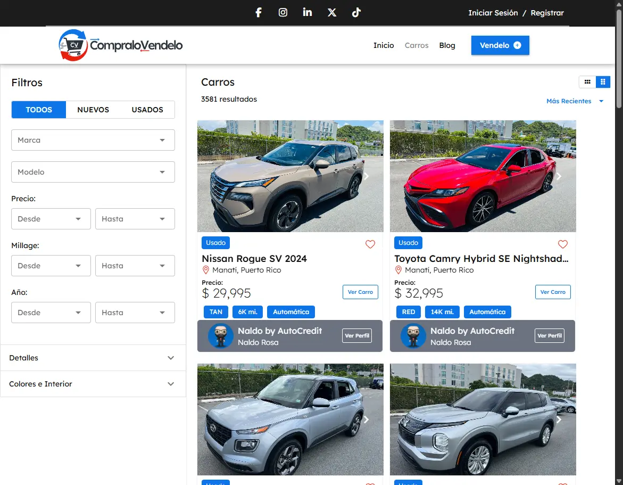Click the $ 29,995 price
Image resolution: width=623 pixels, height=485 pixels.
pos(227,293)
